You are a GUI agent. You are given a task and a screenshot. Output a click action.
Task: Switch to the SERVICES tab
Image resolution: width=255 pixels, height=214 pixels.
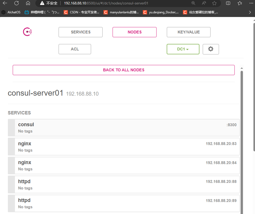[x=80, y=32]
